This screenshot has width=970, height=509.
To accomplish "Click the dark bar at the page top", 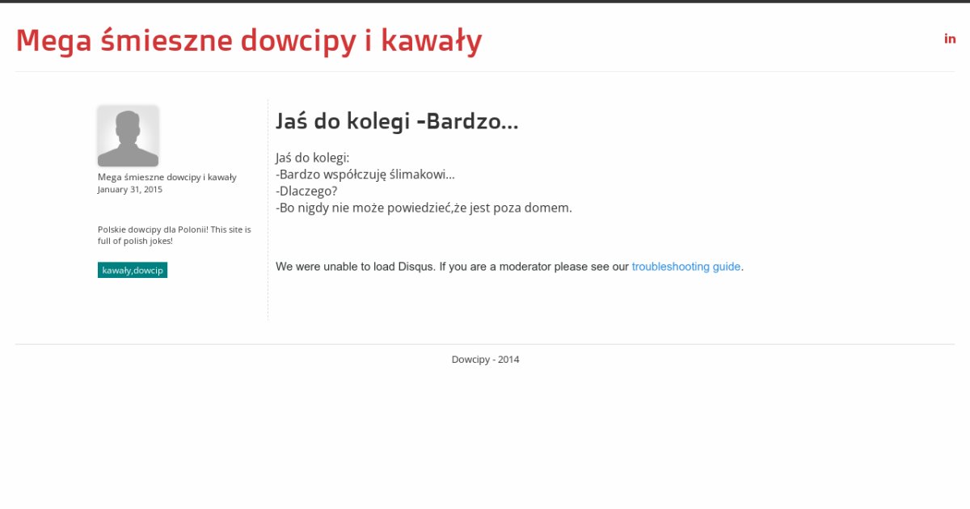I will click(x=485, y=2).
